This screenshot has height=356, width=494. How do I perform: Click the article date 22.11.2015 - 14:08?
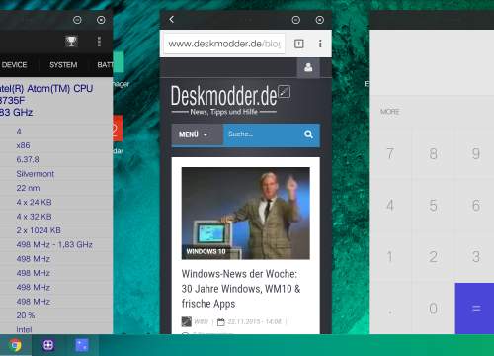[254, 321]
